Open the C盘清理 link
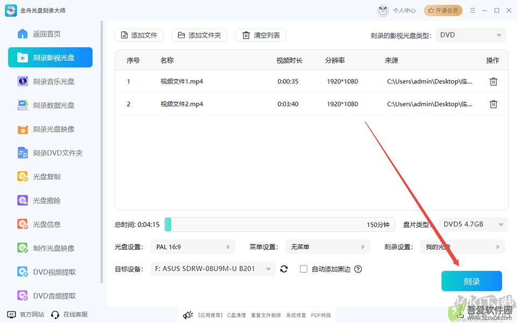517x323 pixels. click(x=236, y=315)
